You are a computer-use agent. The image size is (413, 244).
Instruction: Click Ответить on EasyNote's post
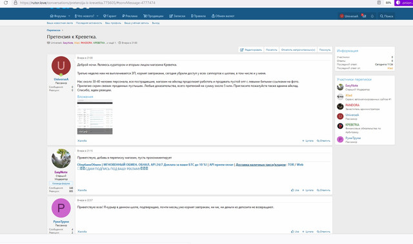tap(323, 190)
